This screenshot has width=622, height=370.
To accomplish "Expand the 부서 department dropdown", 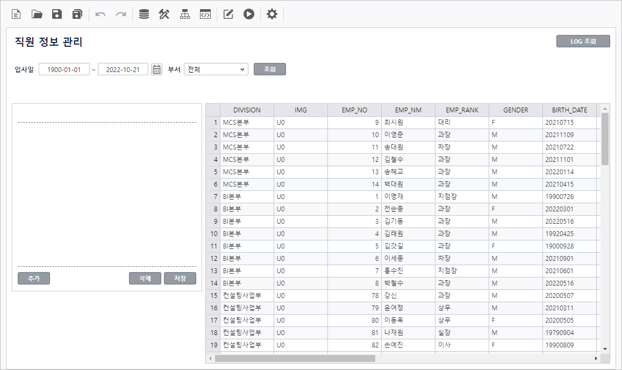I will click(x=216, y=69).
